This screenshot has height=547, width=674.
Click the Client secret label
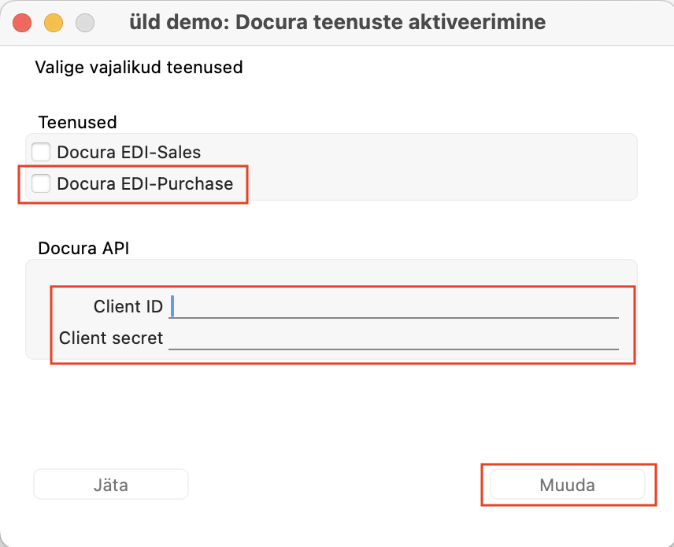click(111, 338)
